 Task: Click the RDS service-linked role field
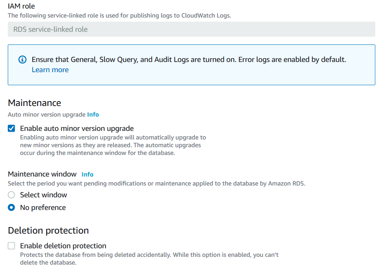[x=191, y=29]
